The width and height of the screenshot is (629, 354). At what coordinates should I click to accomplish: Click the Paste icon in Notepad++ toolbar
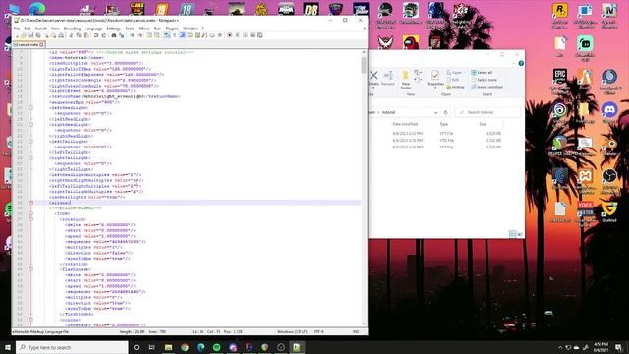(x=86, y=35)
